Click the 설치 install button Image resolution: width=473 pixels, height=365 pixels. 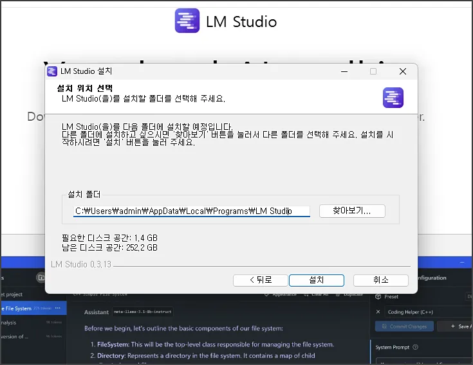coord(317,280)
